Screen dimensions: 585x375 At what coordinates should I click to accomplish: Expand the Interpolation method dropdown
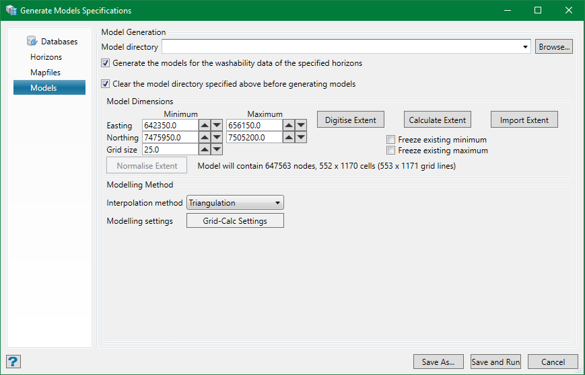coord(277,202)
